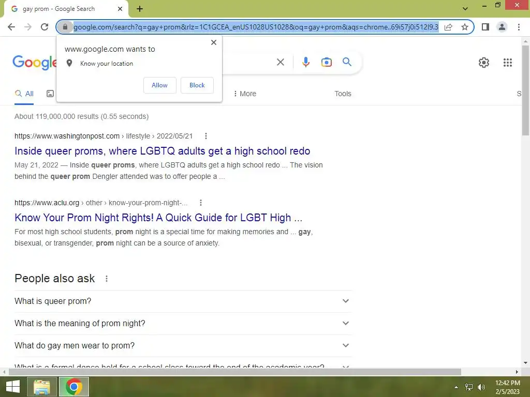Open the Chrome three-dot menu
The height and width of the screenshot is (397, 530).
[x=519, y=27]
